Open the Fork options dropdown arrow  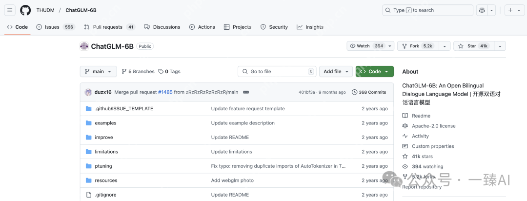tap(444, 46)
